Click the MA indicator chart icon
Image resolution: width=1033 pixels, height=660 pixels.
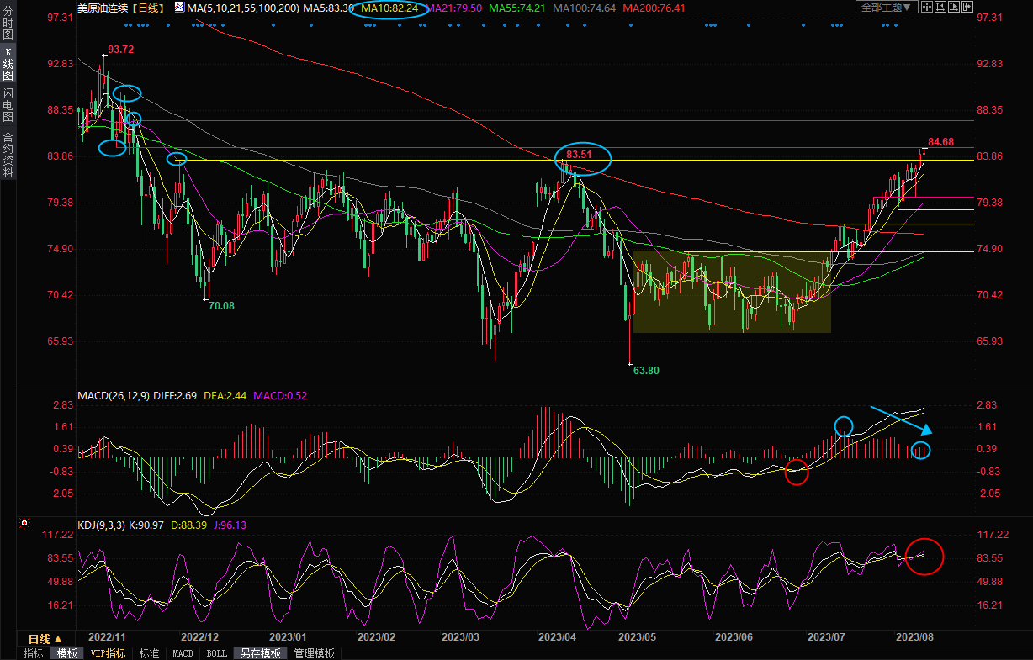tap(179, 8)
